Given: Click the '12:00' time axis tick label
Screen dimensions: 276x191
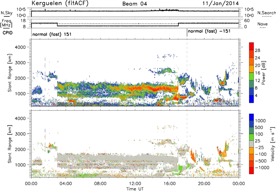Looking at the screenshot, I should 135,184.
